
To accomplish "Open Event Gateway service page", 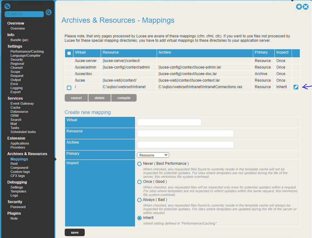I will point(22,103).
